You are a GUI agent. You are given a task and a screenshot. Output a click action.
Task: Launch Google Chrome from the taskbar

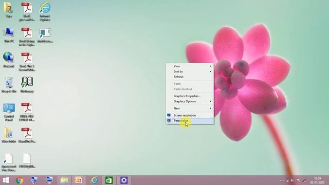click(20, 180)
